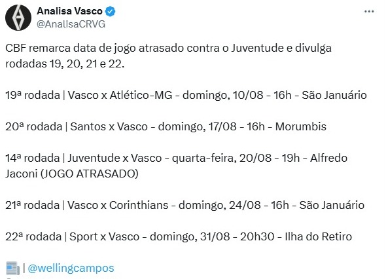The image size is (386, 279).
Task: Click the newspaper emoji icon
Action: click(x=12, y=268)
